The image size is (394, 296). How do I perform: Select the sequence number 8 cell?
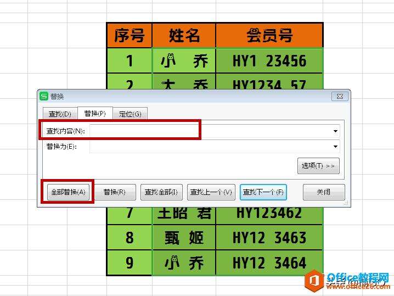[x=130, y=237]
